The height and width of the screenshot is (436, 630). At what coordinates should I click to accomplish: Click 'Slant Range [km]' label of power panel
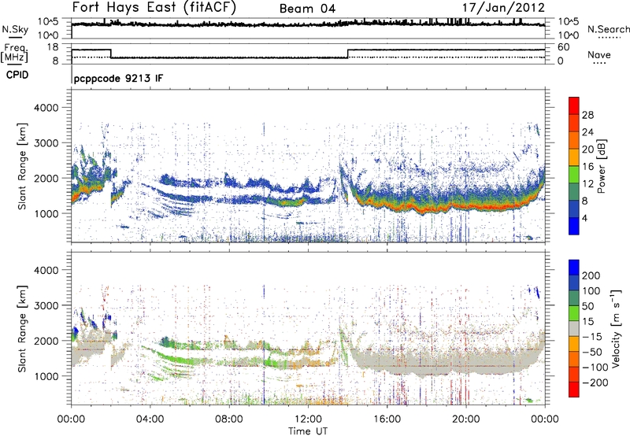(22, 166)
